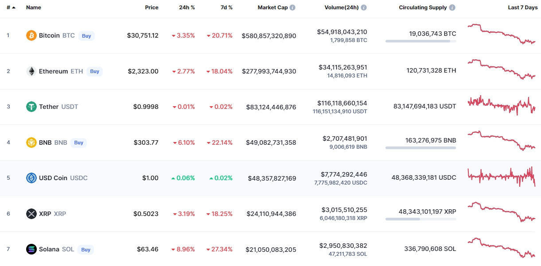Click the Ethereum logo icon
Screen dimensions: 541x266
point(31,71)
